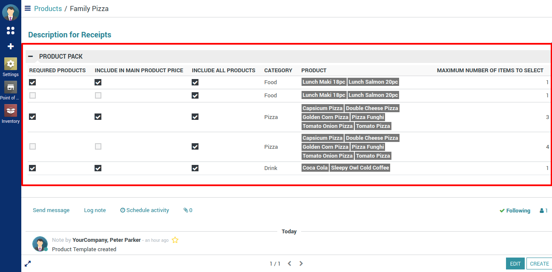The image size is (552, 272).
Task: Click the fullscreen expand arrows icon
Action: pyautogui.click(x=28, y=263)
